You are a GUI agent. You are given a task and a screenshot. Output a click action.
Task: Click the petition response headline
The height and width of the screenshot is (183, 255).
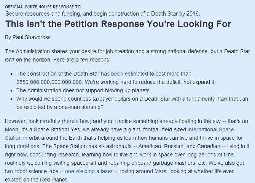118,24
